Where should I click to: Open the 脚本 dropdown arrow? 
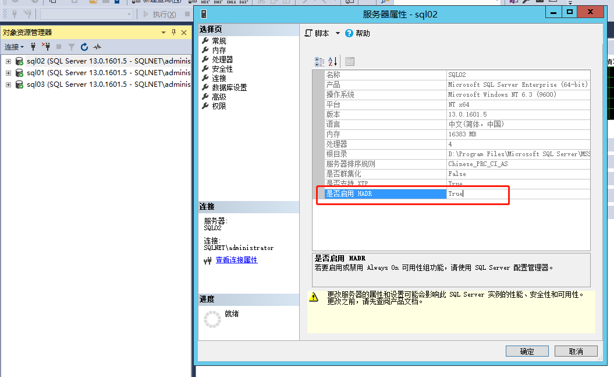point(338,33)
